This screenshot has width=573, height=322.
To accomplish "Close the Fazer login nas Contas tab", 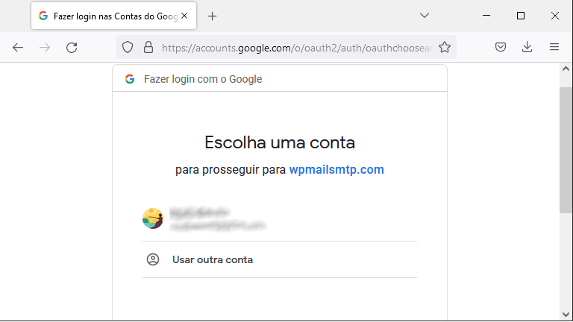I will pos(184,16).
